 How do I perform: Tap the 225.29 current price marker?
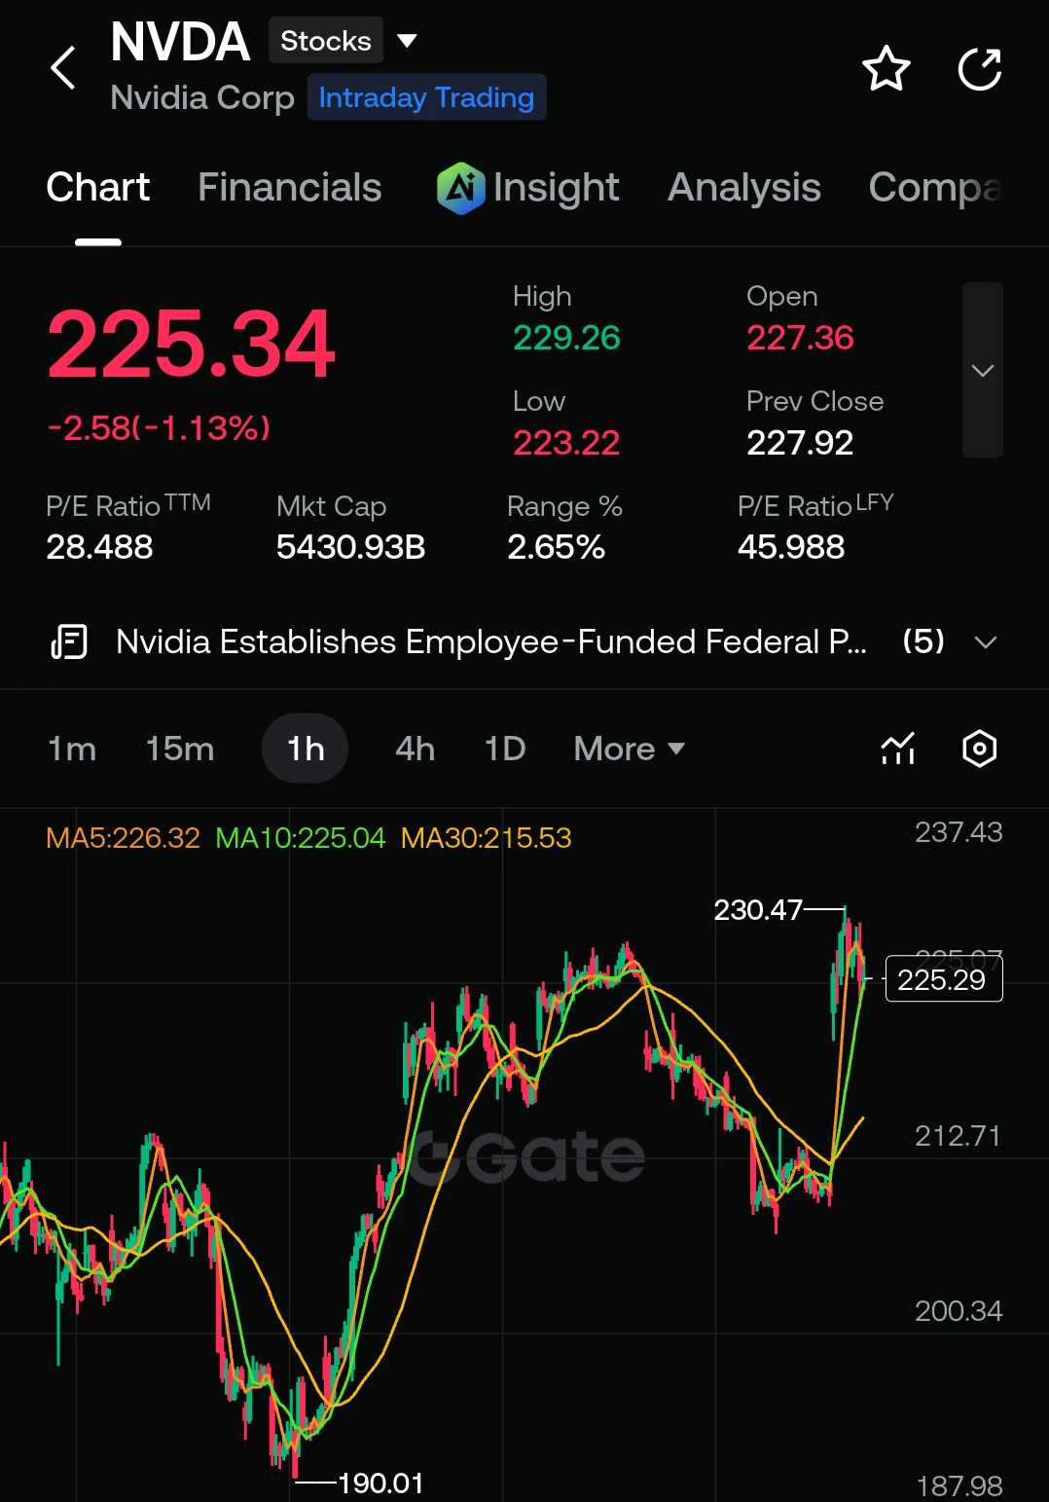942,979
